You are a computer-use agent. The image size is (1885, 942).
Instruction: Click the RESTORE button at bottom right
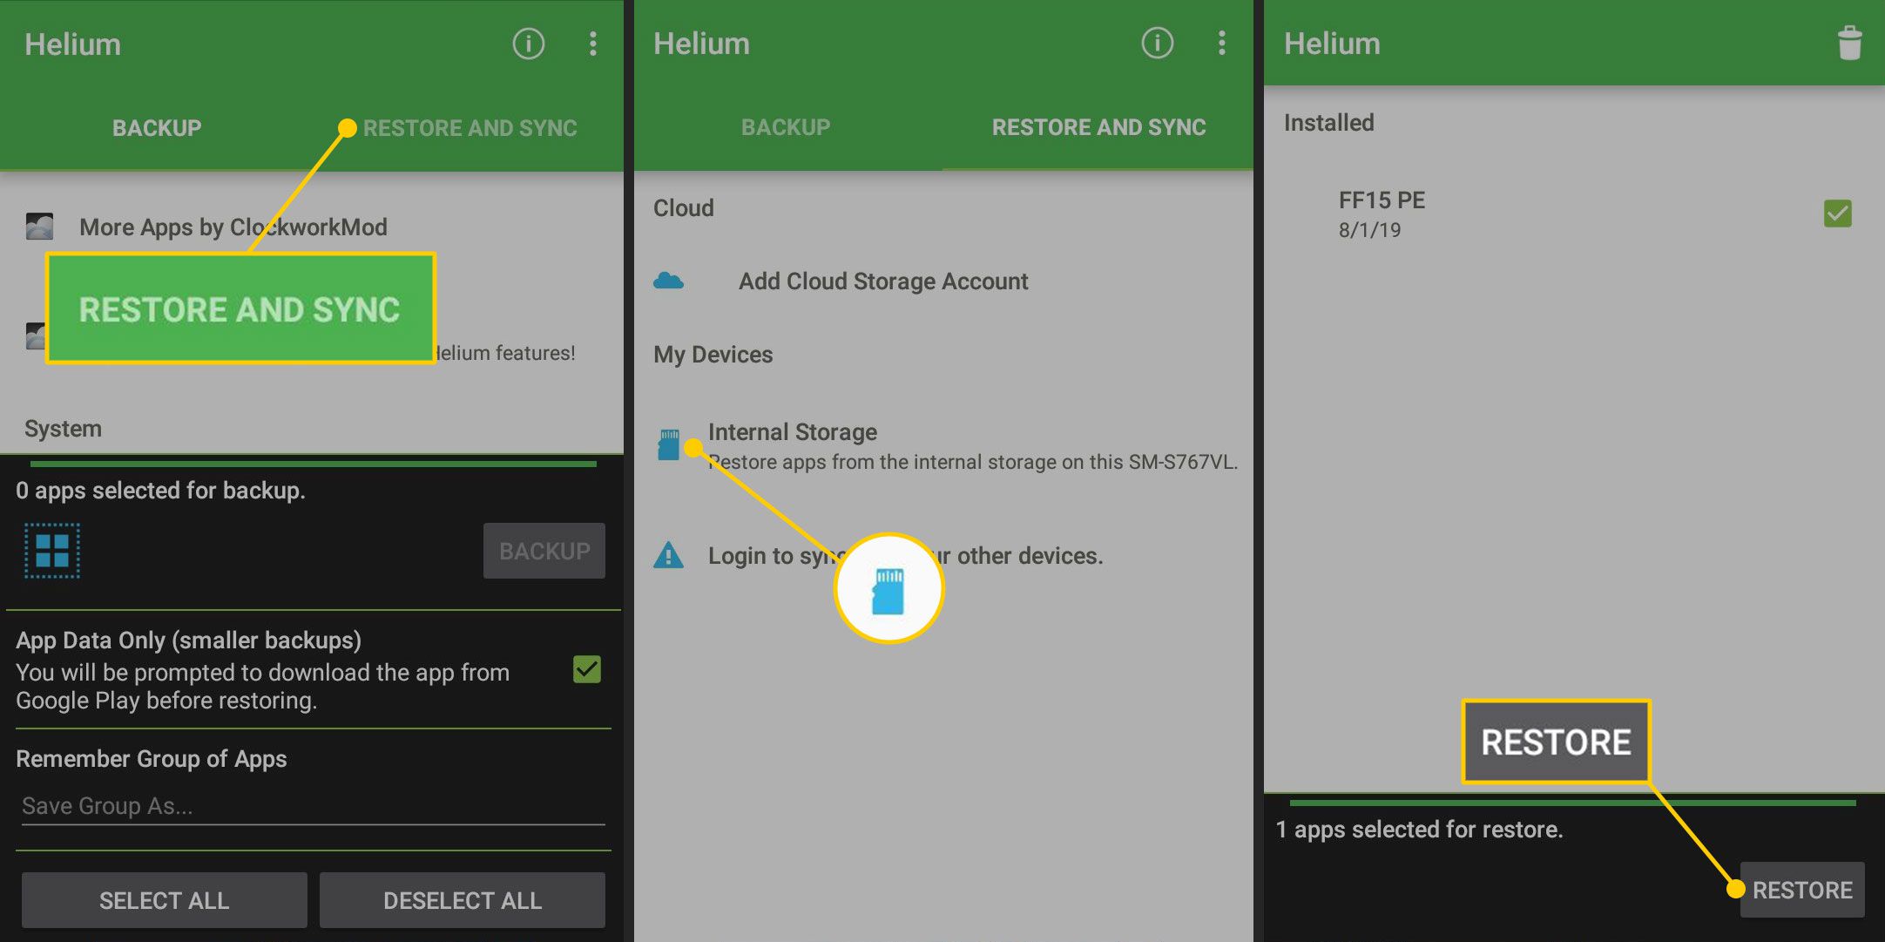1802,890
